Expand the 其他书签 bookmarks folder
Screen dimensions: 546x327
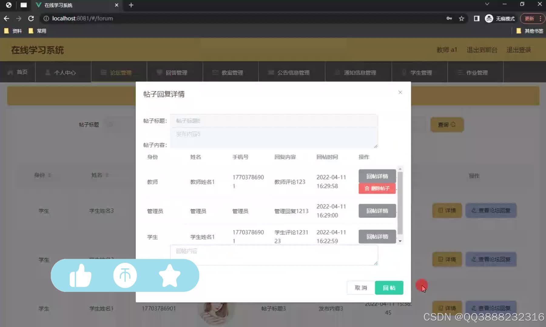point(530,31)
